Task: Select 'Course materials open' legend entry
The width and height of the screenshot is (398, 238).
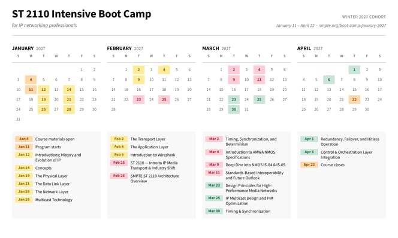Action: (55, 139)
